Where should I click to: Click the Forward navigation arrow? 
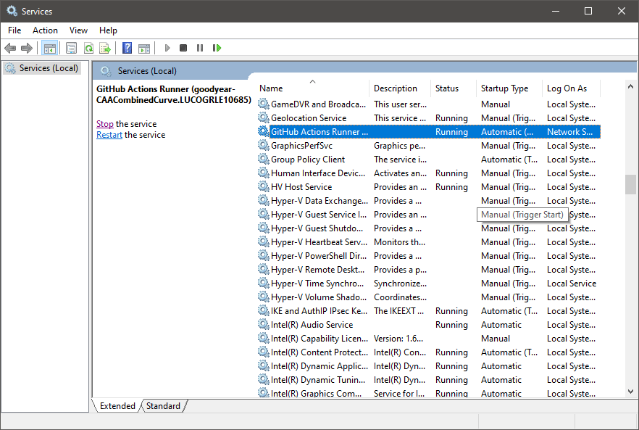point(28,48)
